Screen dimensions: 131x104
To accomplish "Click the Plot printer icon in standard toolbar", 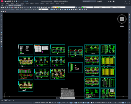I will pos(7,7).
